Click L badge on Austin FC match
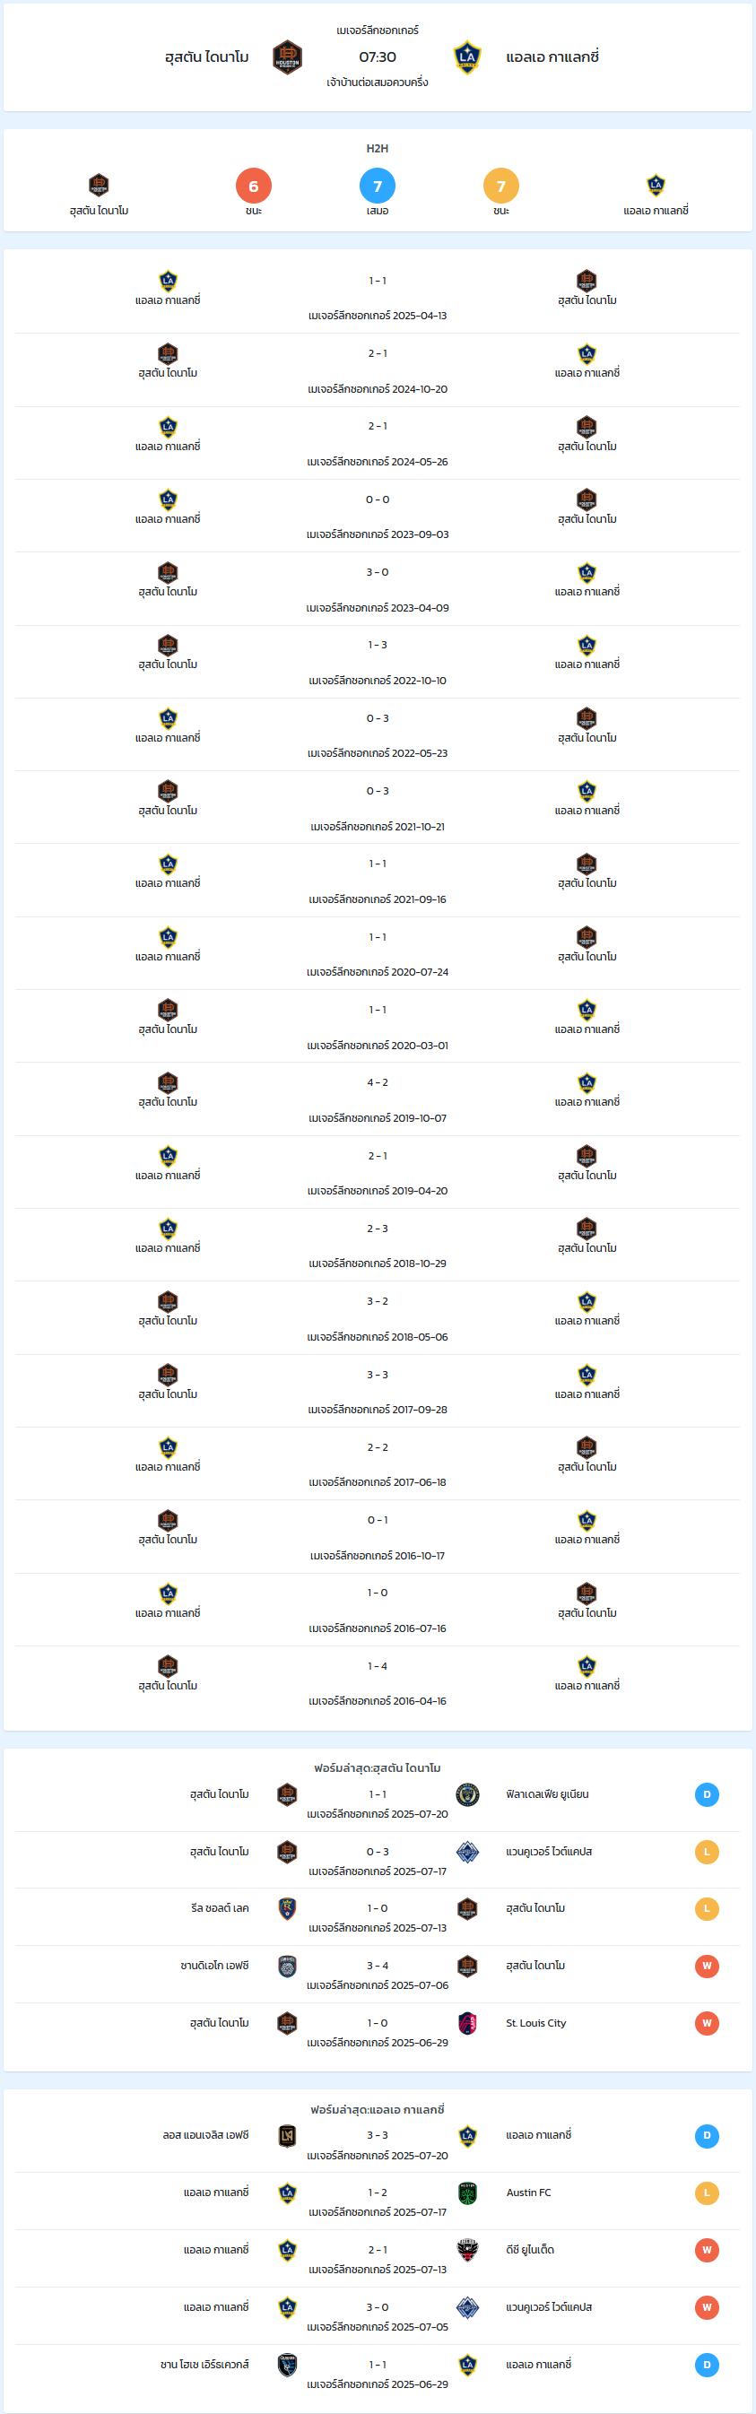The image size is (756, 2414). coord(708,2193)
